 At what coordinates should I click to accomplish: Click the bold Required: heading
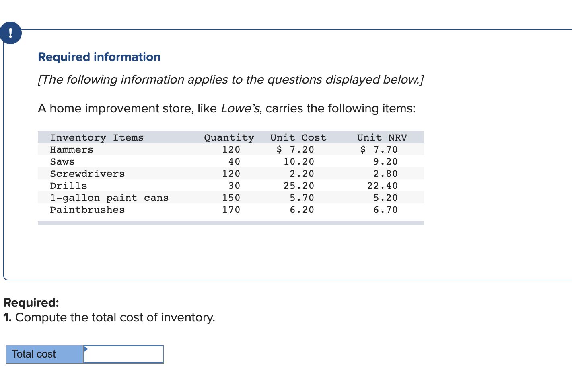tap(31, 302)
